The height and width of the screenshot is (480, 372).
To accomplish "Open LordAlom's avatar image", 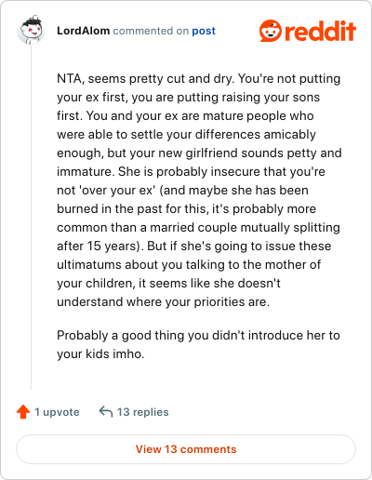I will tap(31, 30).
